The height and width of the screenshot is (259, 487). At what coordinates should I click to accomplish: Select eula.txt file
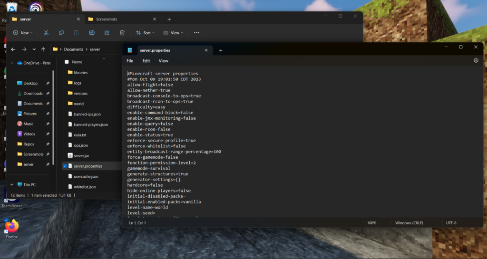pos(80,135)
